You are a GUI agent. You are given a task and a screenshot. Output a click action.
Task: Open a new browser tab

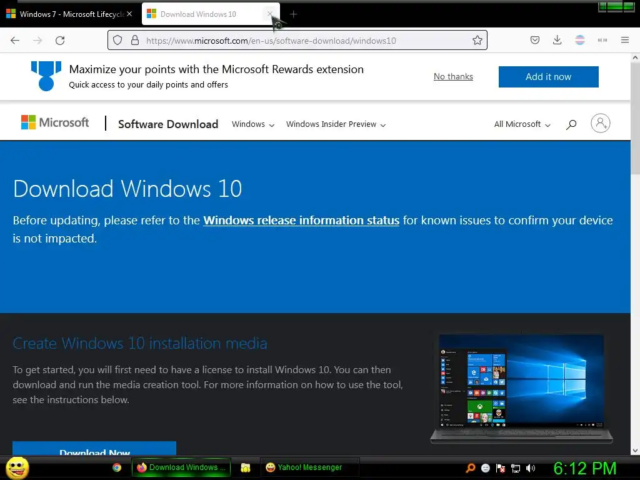point(294,14)
